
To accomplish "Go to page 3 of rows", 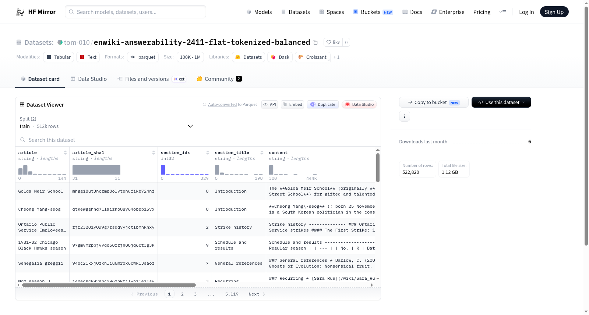I will 195,294.
